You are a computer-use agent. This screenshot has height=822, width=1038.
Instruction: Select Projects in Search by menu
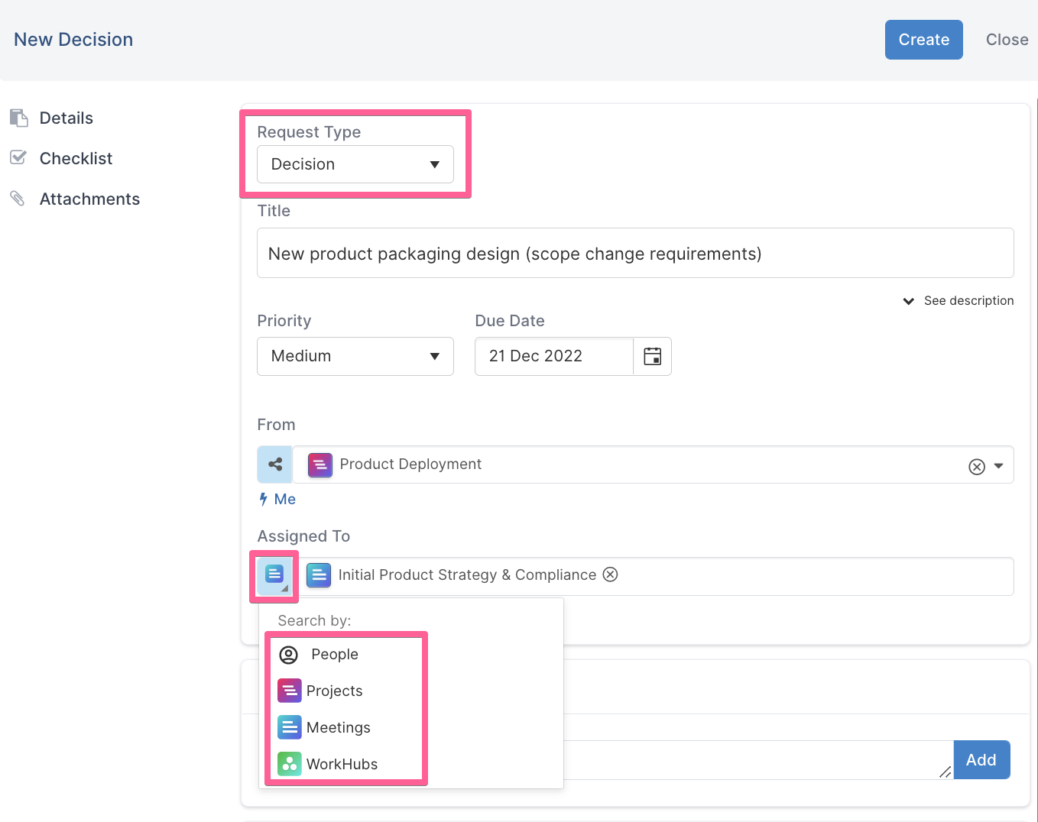click(x=334, y=691)
